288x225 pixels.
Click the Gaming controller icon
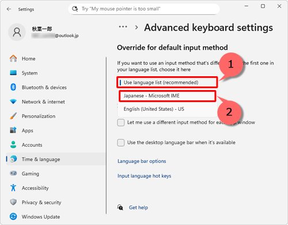[x=13, y=173]
